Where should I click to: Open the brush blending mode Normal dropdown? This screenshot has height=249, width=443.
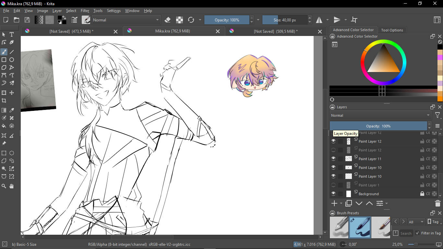(x=126, y=20)
